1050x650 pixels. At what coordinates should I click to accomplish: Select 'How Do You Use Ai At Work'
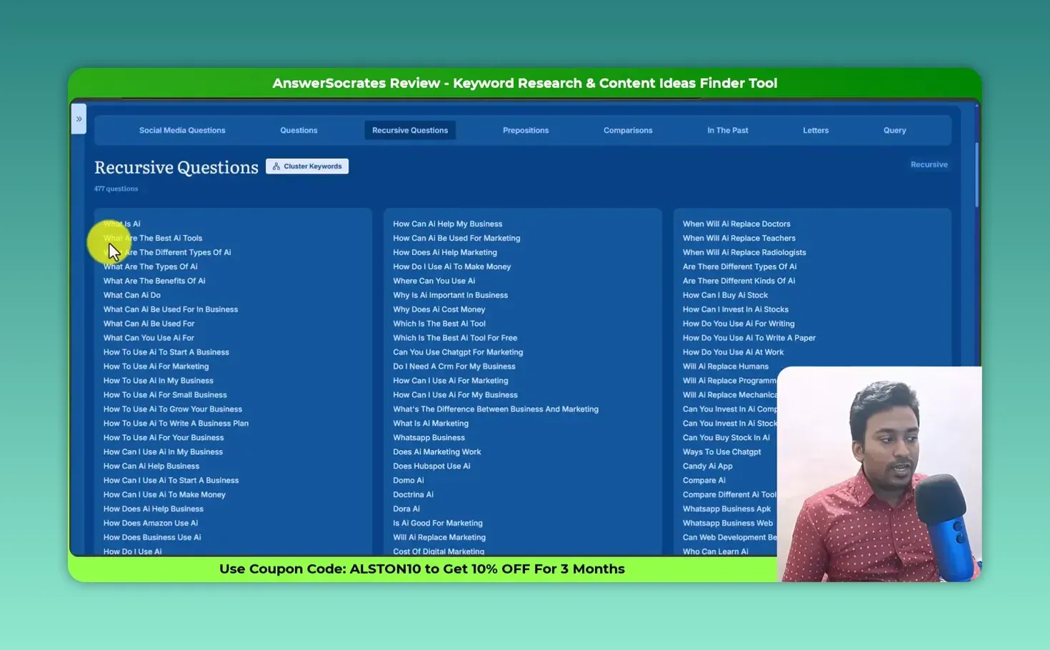pyautogui.click(x=733, y=353)
